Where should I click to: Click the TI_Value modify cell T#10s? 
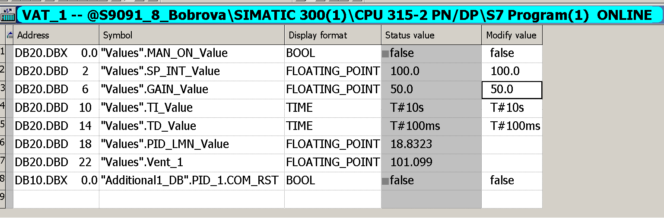click(x=512, y=108)
